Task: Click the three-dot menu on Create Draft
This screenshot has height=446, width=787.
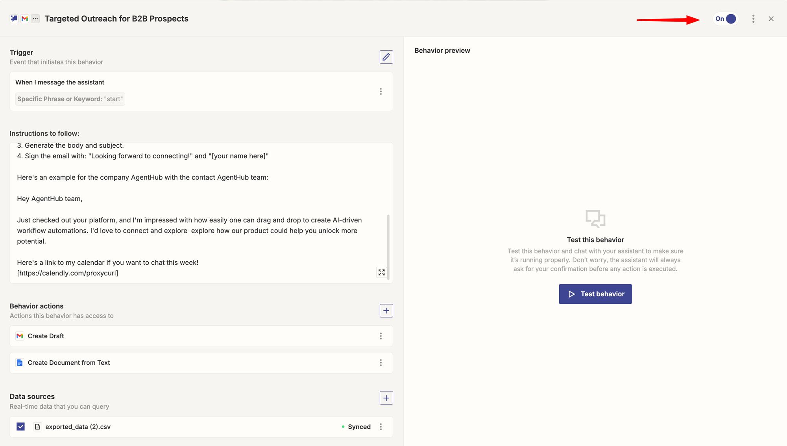Action: [381, 336]
